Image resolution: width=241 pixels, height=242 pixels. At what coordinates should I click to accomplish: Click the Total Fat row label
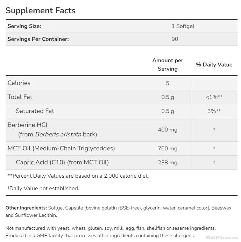pyautogui.click(x=20, y=97)
